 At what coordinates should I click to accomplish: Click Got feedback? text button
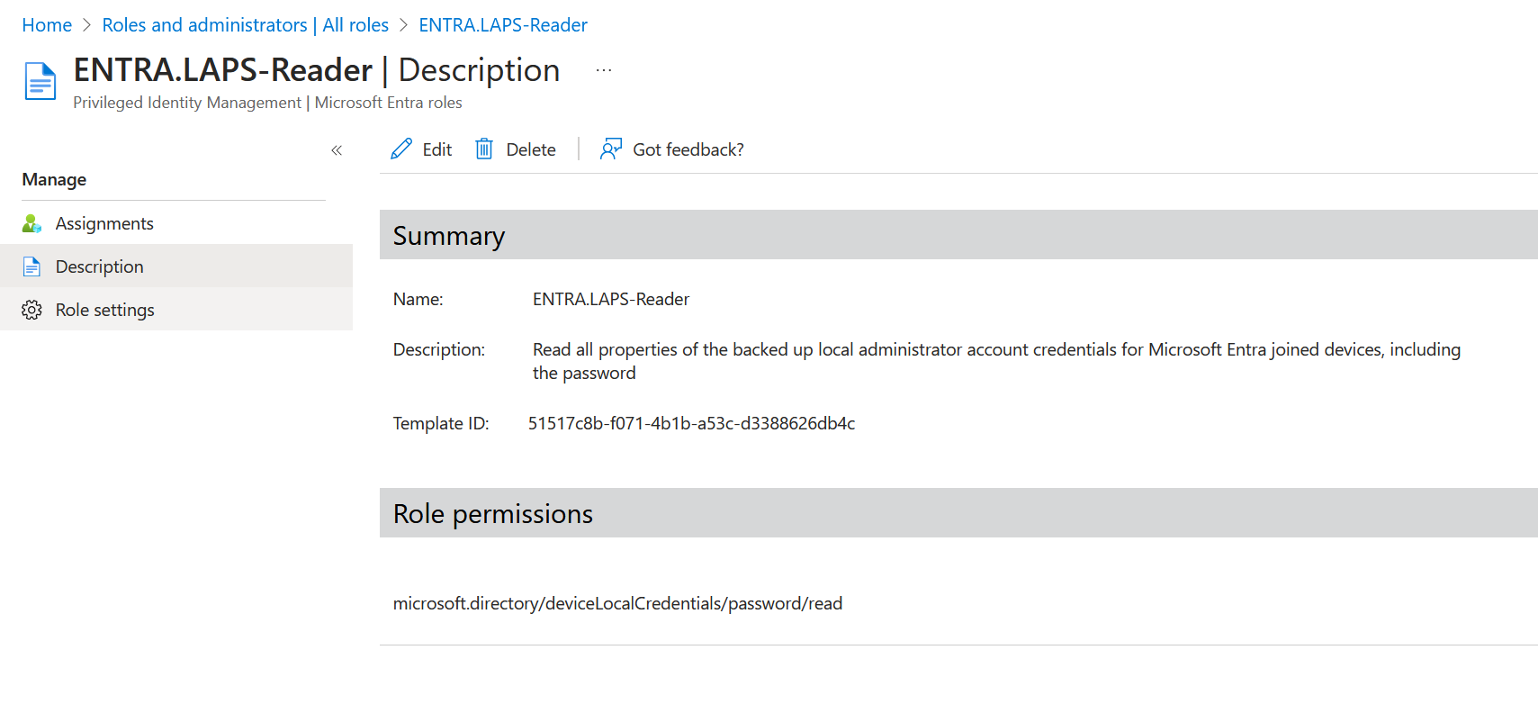coord(688,149)
